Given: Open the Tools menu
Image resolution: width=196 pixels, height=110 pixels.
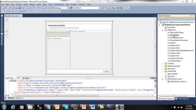Looking at the screenshot, I should (50, 5).
